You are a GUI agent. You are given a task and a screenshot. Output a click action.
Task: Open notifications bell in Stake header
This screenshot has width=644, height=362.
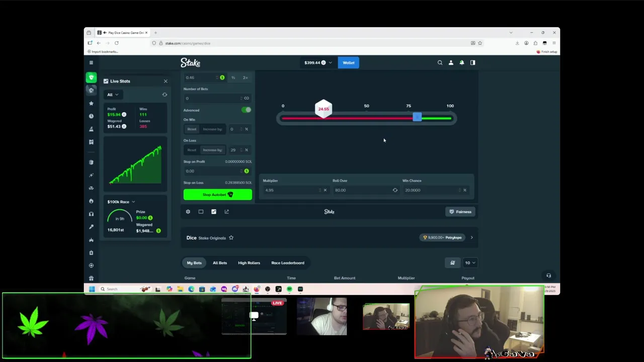(x=462, y=63)
